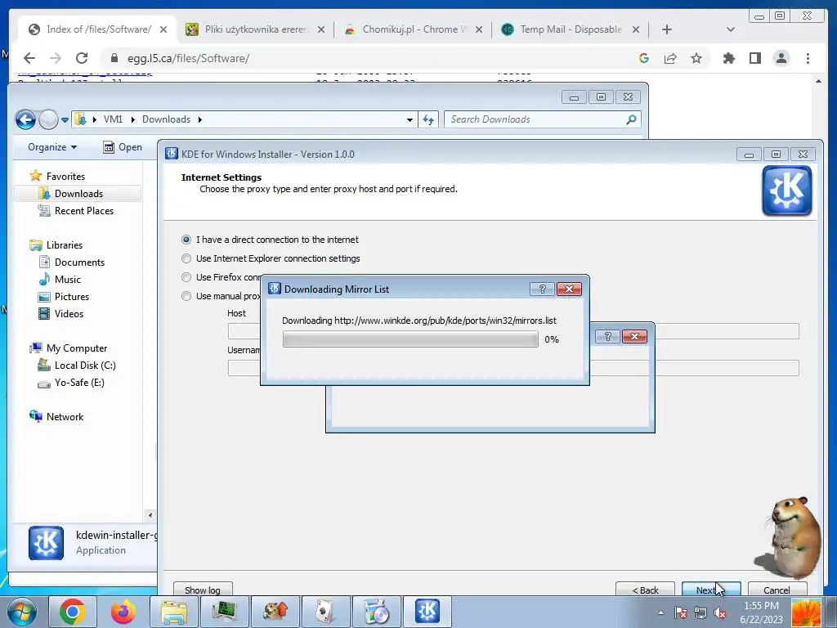This screenshot has height=628, width=837.
Task: Click the Firefox taskbar icon
Action: point(123,612)
